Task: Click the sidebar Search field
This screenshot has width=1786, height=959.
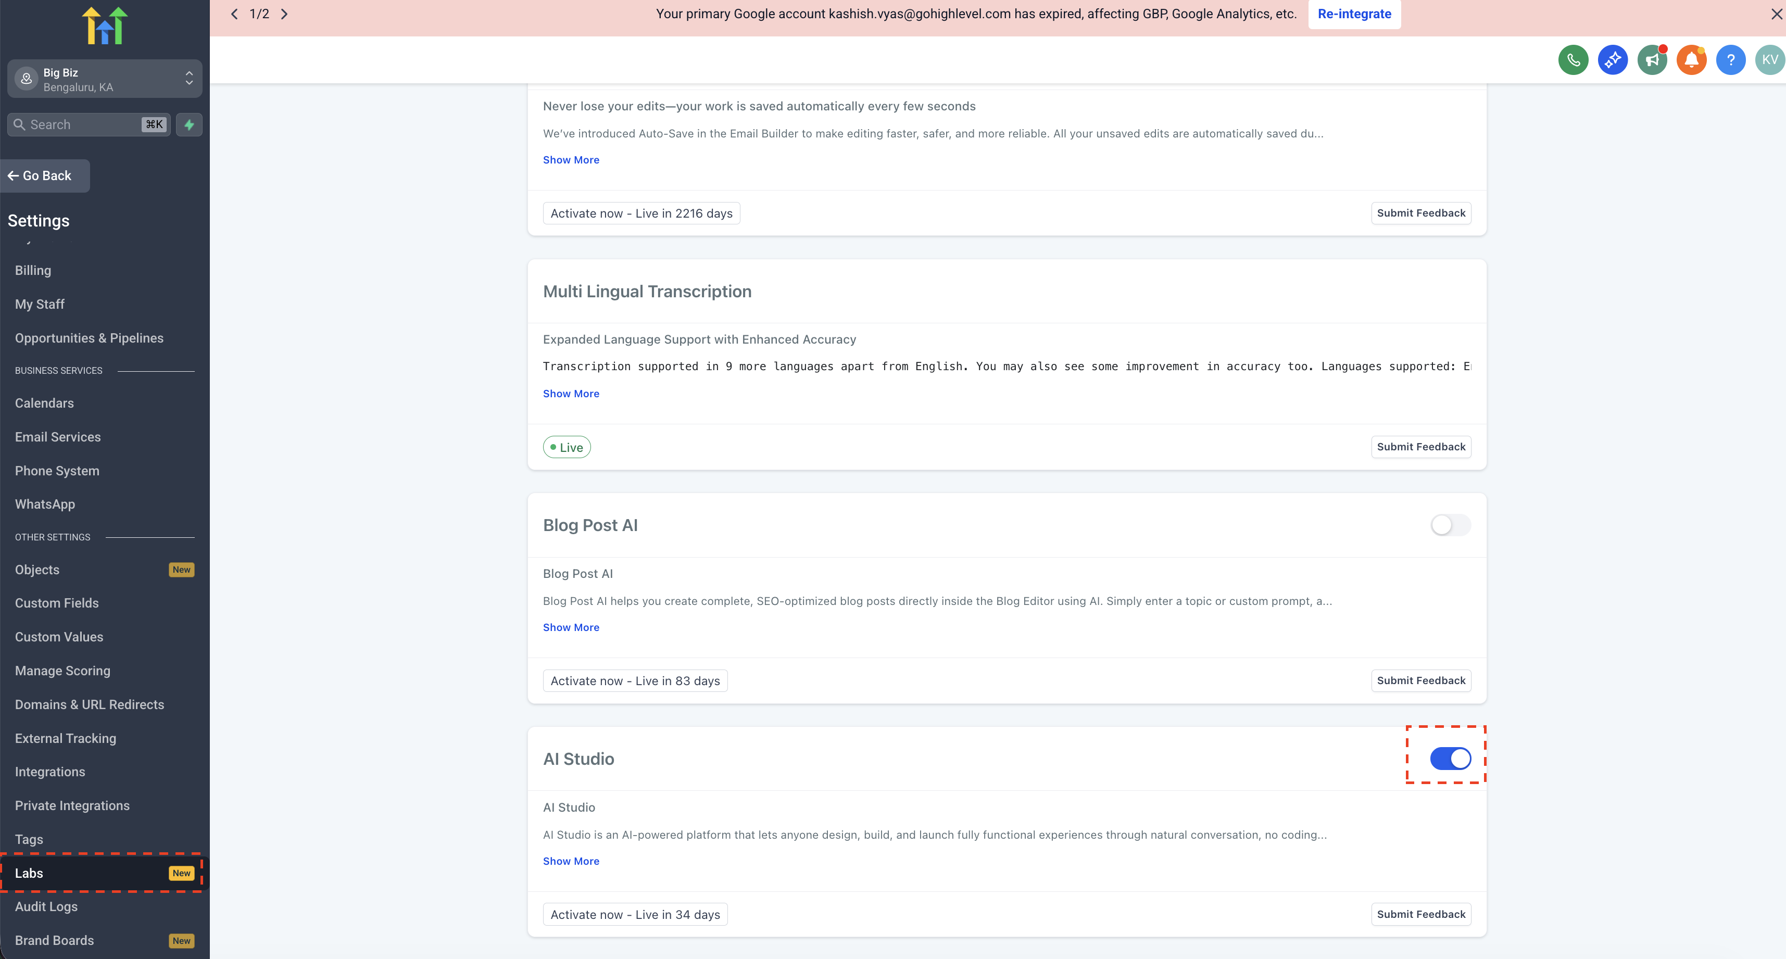Action: [83, 125]
